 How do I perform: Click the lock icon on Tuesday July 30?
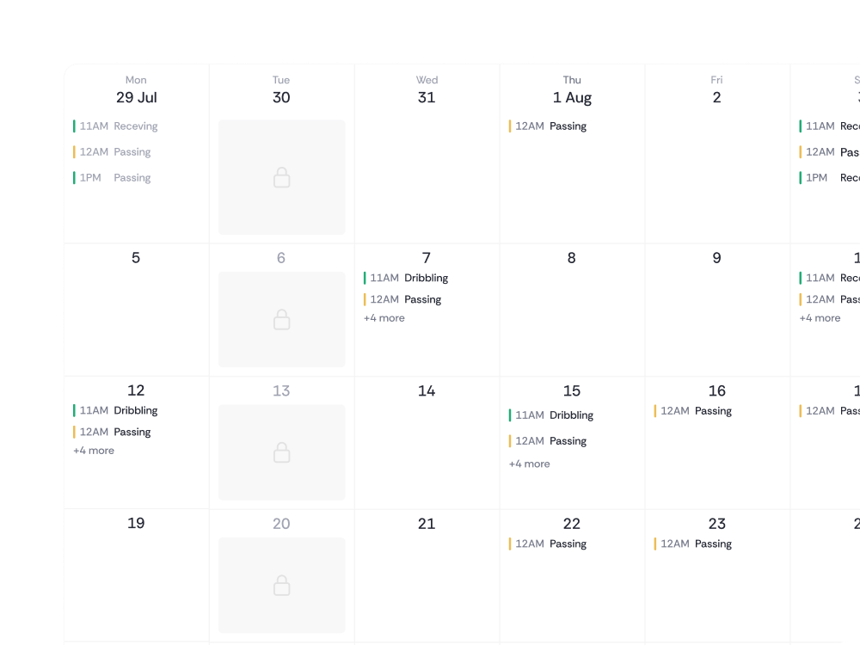click(x=280, y=177)
